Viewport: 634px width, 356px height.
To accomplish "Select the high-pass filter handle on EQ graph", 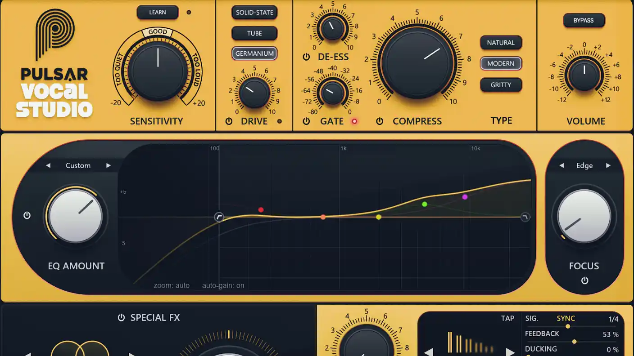I will [219, 217].
